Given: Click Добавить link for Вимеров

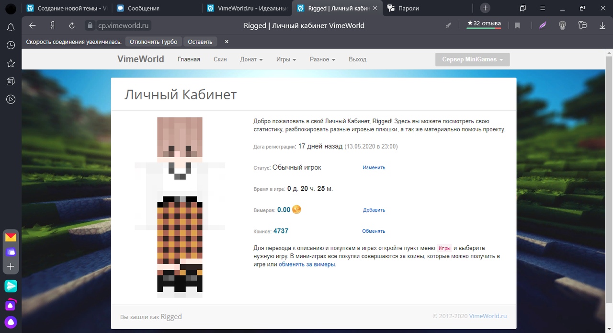Looking at the screenshot, I should (x=374, y=210).
